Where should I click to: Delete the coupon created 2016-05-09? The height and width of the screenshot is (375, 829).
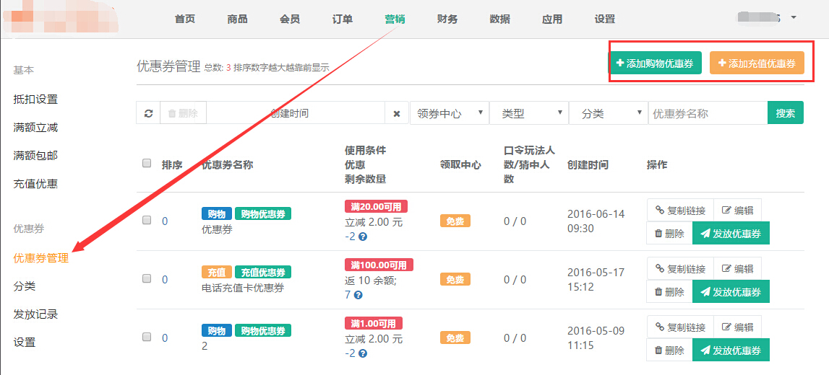[x=669, y=350]
